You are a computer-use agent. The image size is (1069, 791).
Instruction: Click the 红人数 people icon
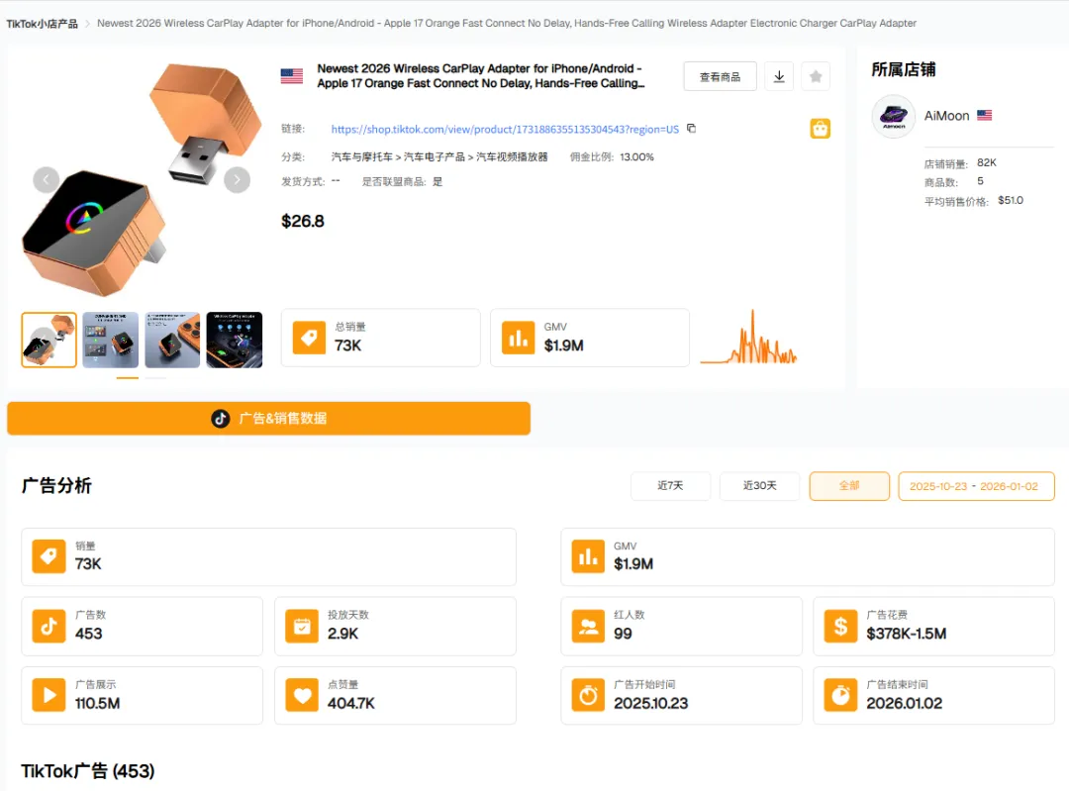588,626
